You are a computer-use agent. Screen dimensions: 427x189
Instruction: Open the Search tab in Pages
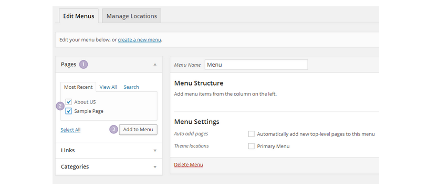click(x=131, y=87)
